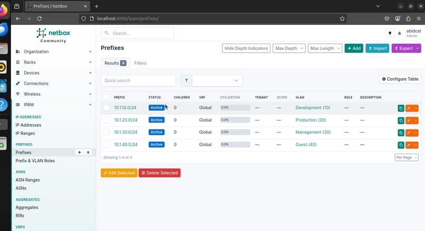Open RIRs in the sidebar
The image size is (425, 231).
(x=20, y=216)
